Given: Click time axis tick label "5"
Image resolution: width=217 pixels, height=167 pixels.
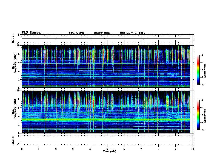Looking at the screenshot, I should [107, 149].
